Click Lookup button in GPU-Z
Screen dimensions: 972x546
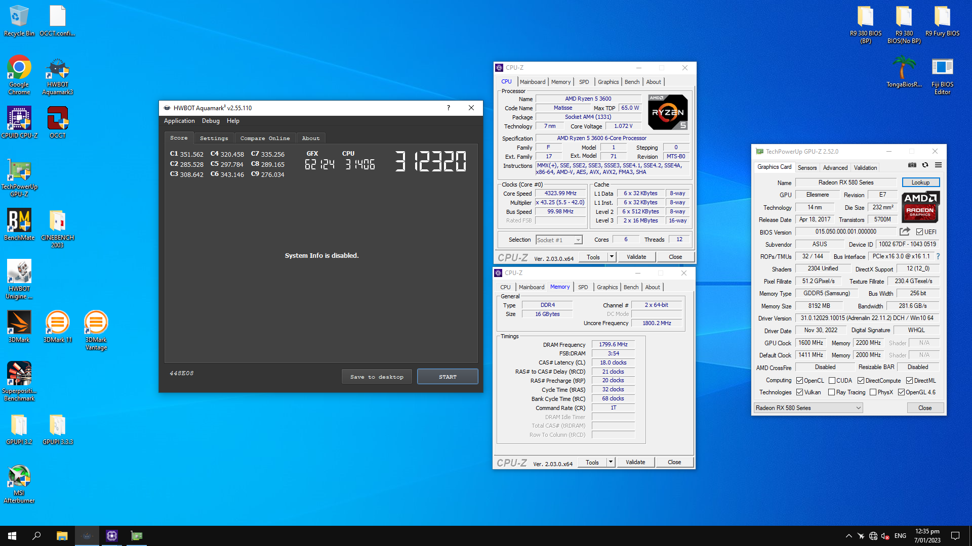[x=920, y=183]
